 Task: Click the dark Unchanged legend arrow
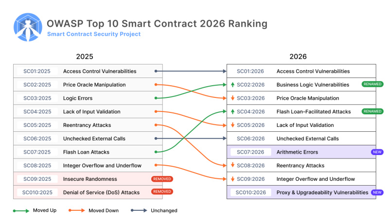click(139, 211)
